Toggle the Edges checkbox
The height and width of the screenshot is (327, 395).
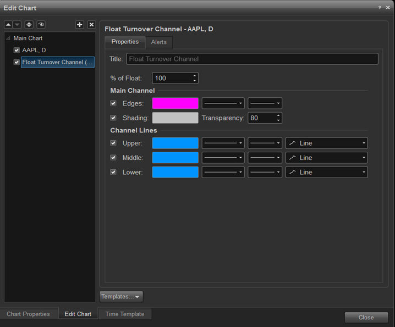coord(113,103)
